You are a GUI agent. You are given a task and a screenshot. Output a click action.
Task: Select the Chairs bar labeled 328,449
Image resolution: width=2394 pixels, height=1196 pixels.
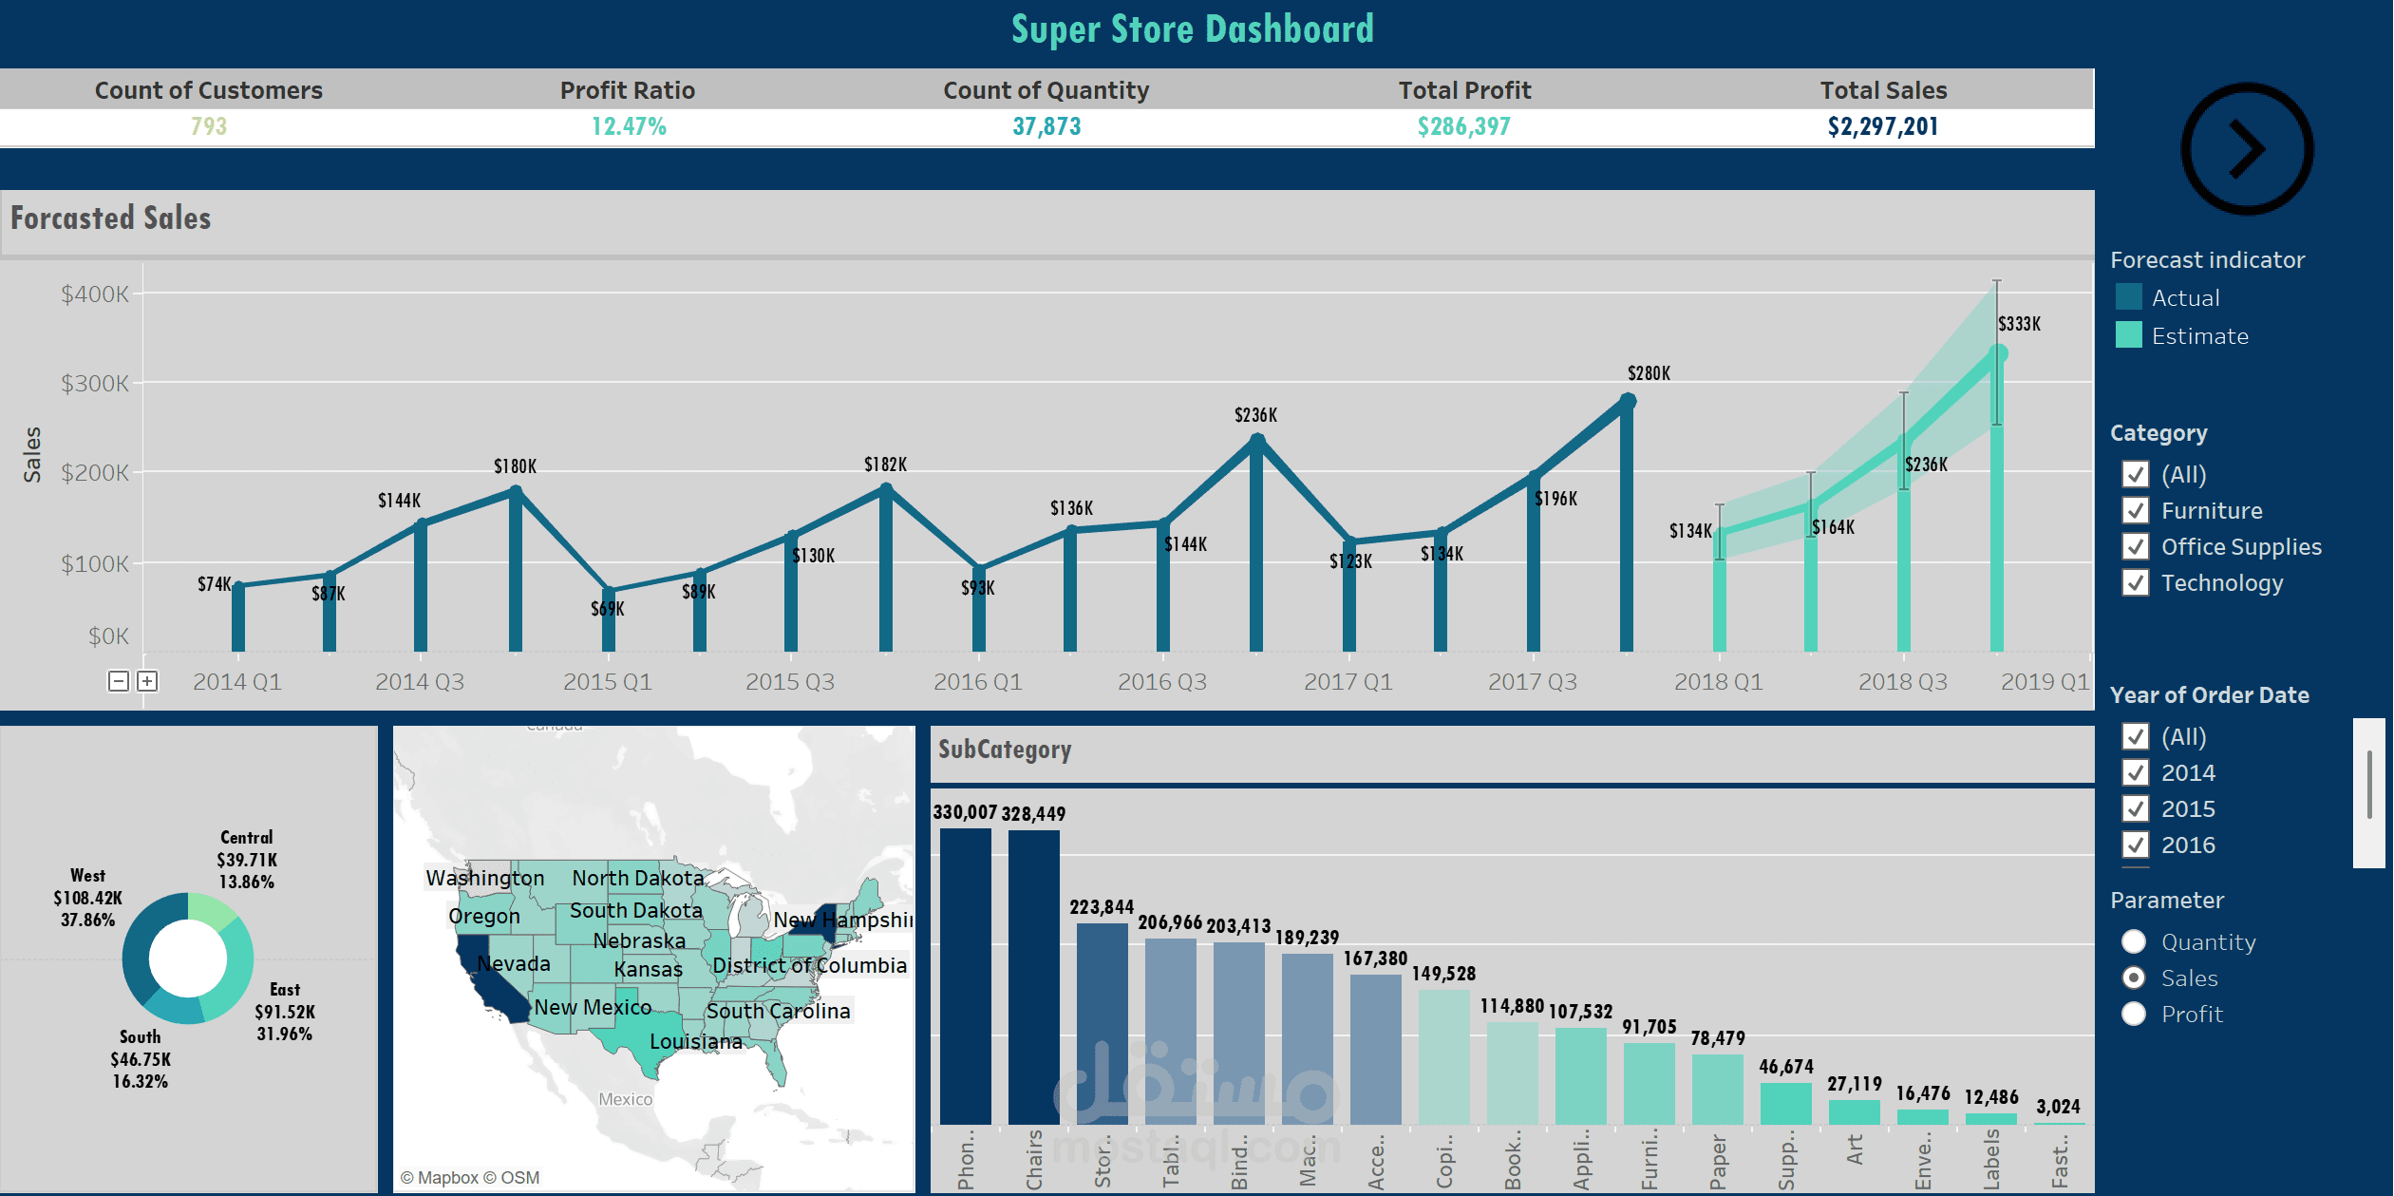click(x=1034, y=978)
